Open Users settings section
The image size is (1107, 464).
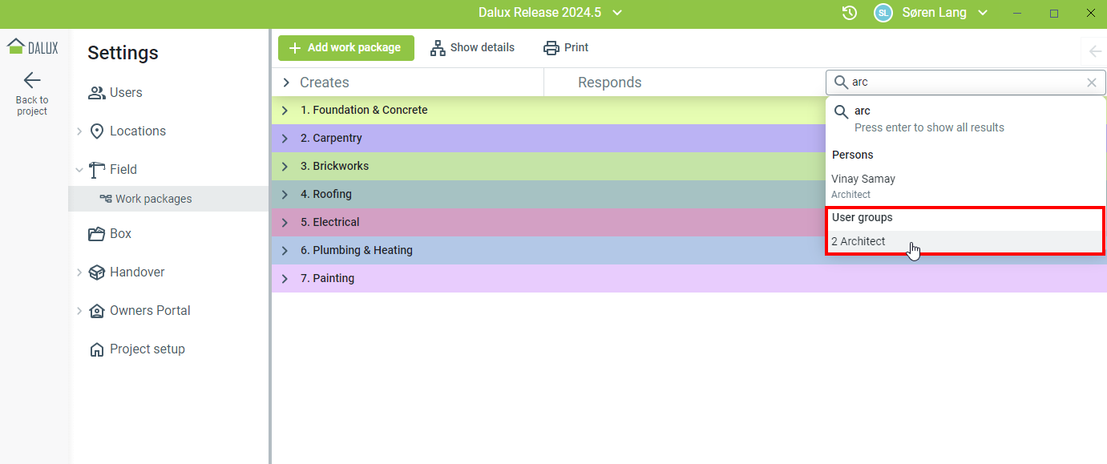126,93
